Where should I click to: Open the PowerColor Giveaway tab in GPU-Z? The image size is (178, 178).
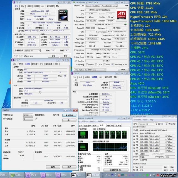[x=109, y=6]
